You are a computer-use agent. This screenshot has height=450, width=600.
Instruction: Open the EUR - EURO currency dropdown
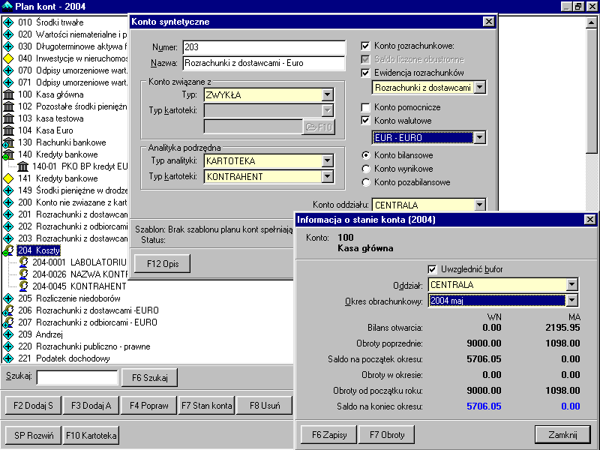click(x=479, y=138)
